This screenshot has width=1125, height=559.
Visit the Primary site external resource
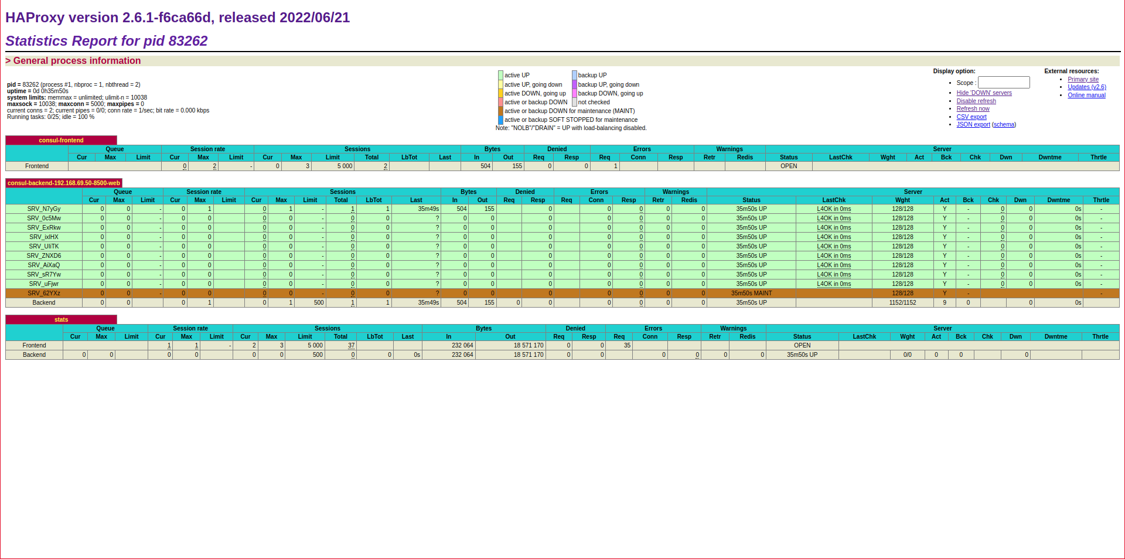click(1083, 80)
